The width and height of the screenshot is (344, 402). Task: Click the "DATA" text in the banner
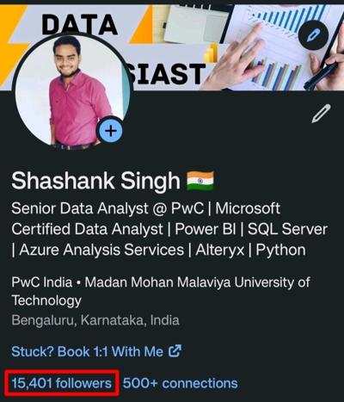[80, 25]
